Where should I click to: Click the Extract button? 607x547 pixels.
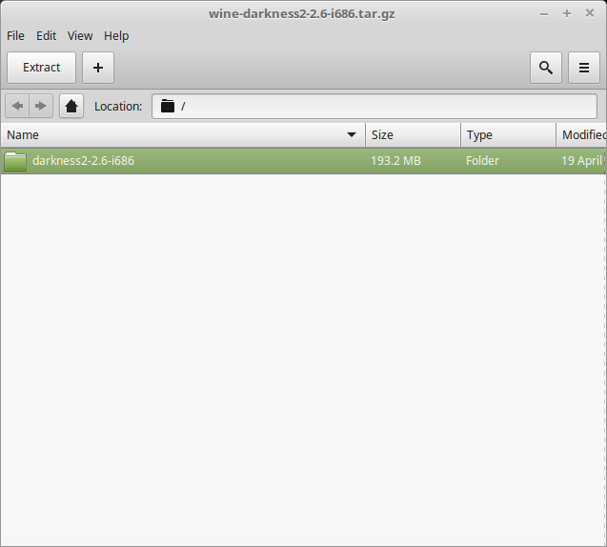click(41, 68)
